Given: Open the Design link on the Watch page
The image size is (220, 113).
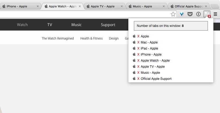Looking at the screenshot, I should pos(114,38).
